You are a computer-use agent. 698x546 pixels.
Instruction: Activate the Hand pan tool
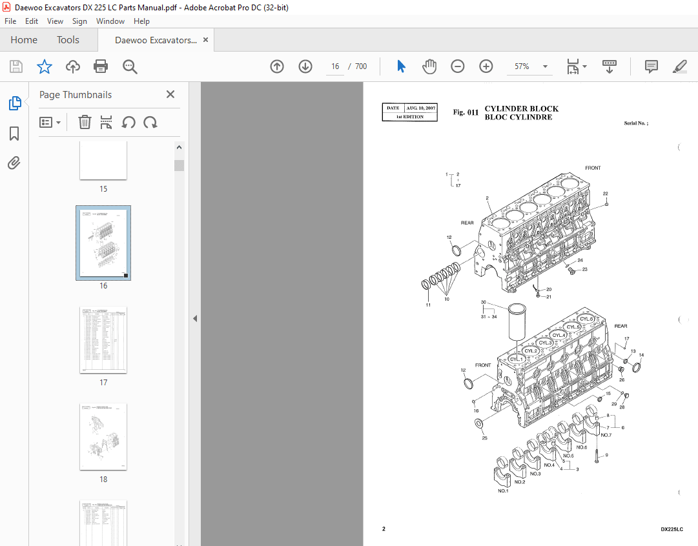click(429, 66)
